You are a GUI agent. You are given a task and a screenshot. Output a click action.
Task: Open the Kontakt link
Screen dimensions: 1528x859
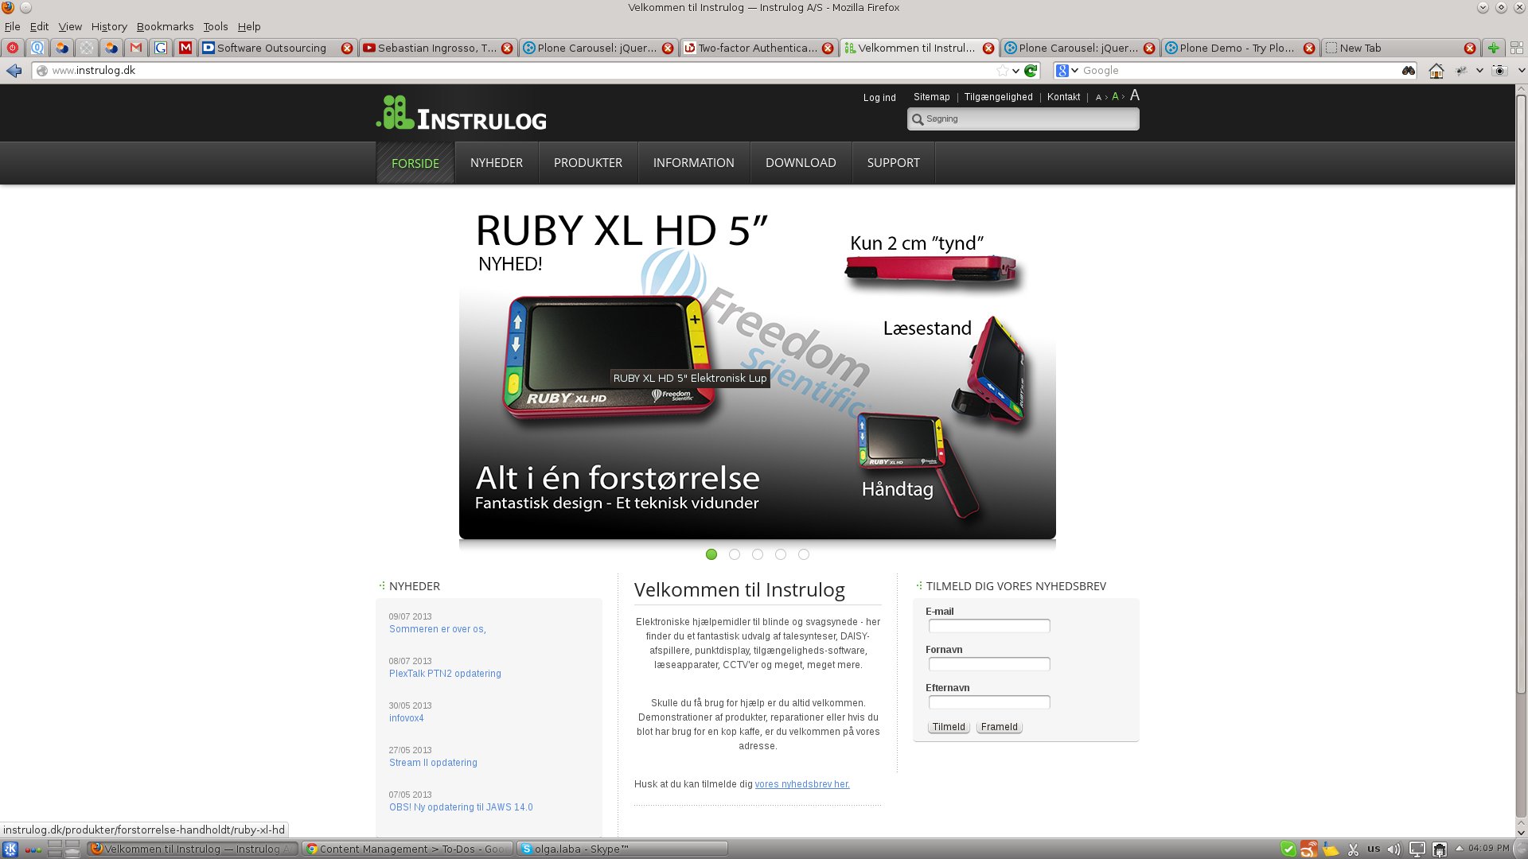pos(1063,97)
